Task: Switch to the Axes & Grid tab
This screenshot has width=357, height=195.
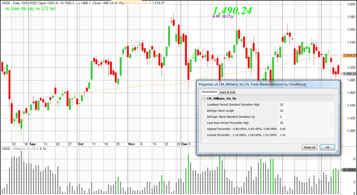Action: (x=227, y=92)
